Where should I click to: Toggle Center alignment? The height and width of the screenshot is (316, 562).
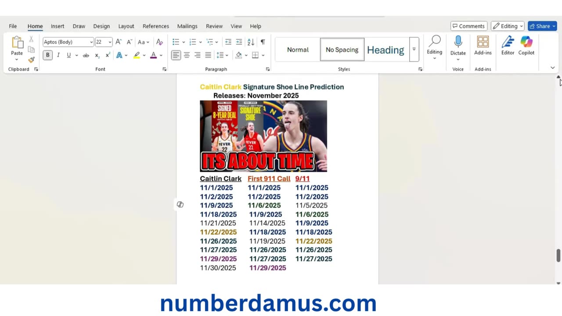187,55
